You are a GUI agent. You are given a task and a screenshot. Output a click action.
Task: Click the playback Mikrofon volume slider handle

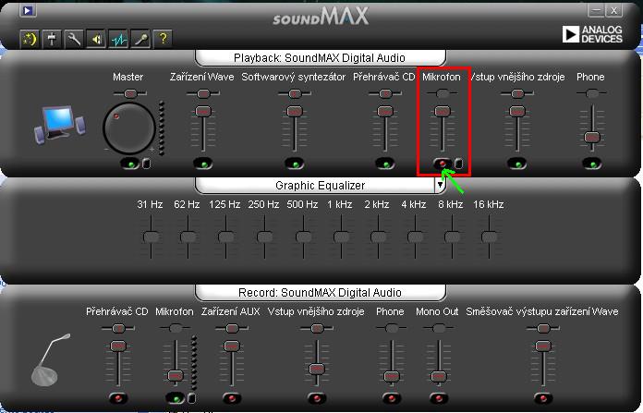443,111
